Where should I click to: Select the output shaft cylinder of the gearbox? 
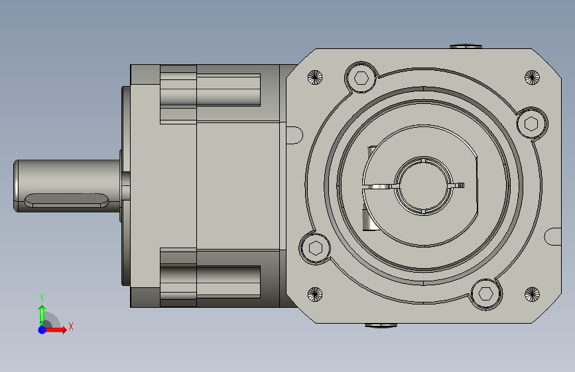[x=67, y=185]
